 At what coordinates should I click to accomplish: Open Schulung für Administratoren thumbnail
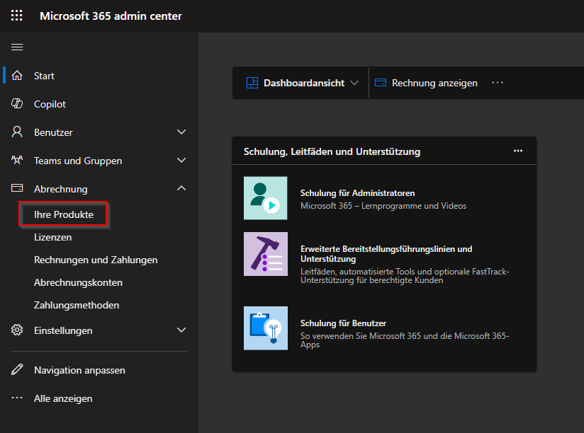[266, 198]
